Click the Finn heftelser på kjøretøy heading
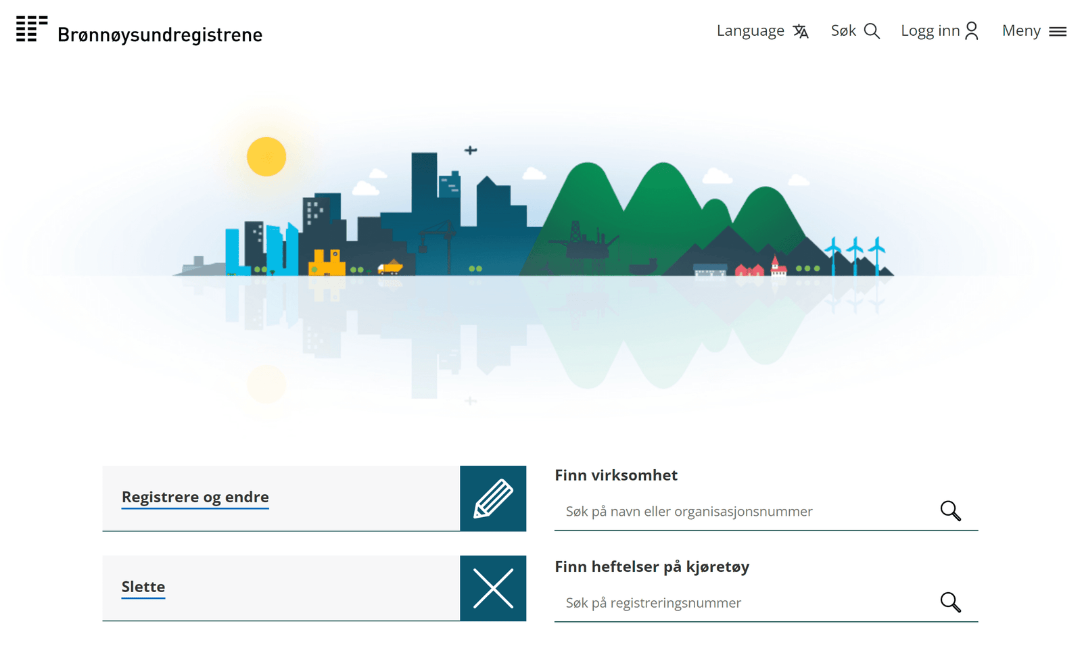This screenshot has height=655, width=1082. [652, 566]
